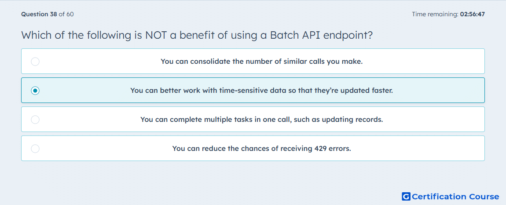Click the answer text "You can consolidate the number of similar calls"

point(261,62)
